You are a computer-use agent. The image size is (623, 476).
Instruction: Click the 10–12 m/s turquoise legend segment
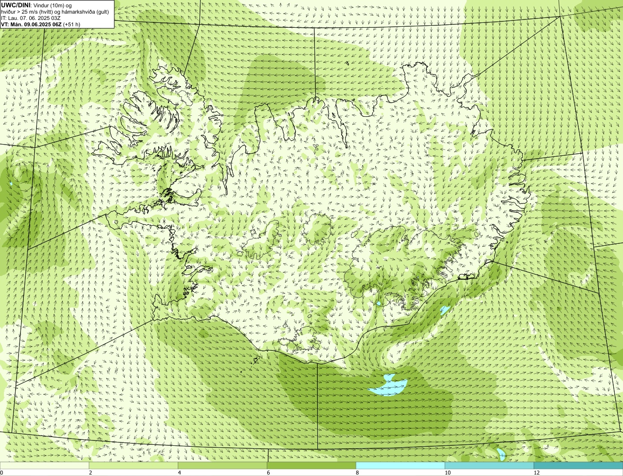[489, 465]
